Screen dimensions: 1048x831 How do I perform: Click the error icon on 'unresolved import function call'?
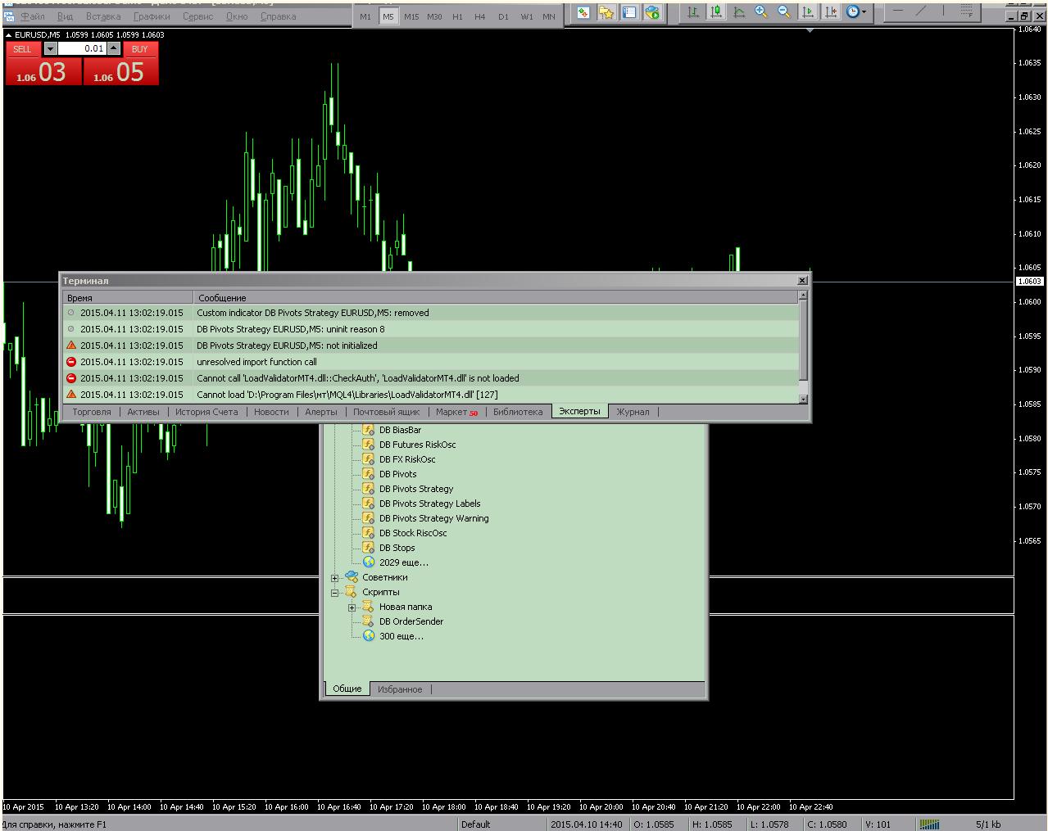click(71, 362)
